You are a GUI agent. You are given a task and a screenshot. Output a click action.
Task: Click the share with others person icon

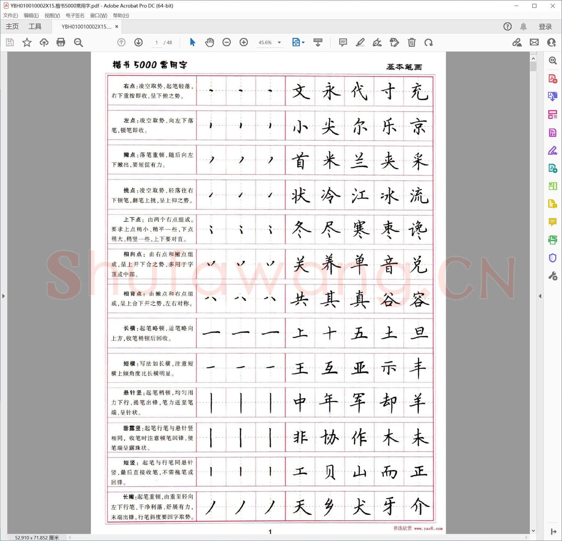click(552, 42)
